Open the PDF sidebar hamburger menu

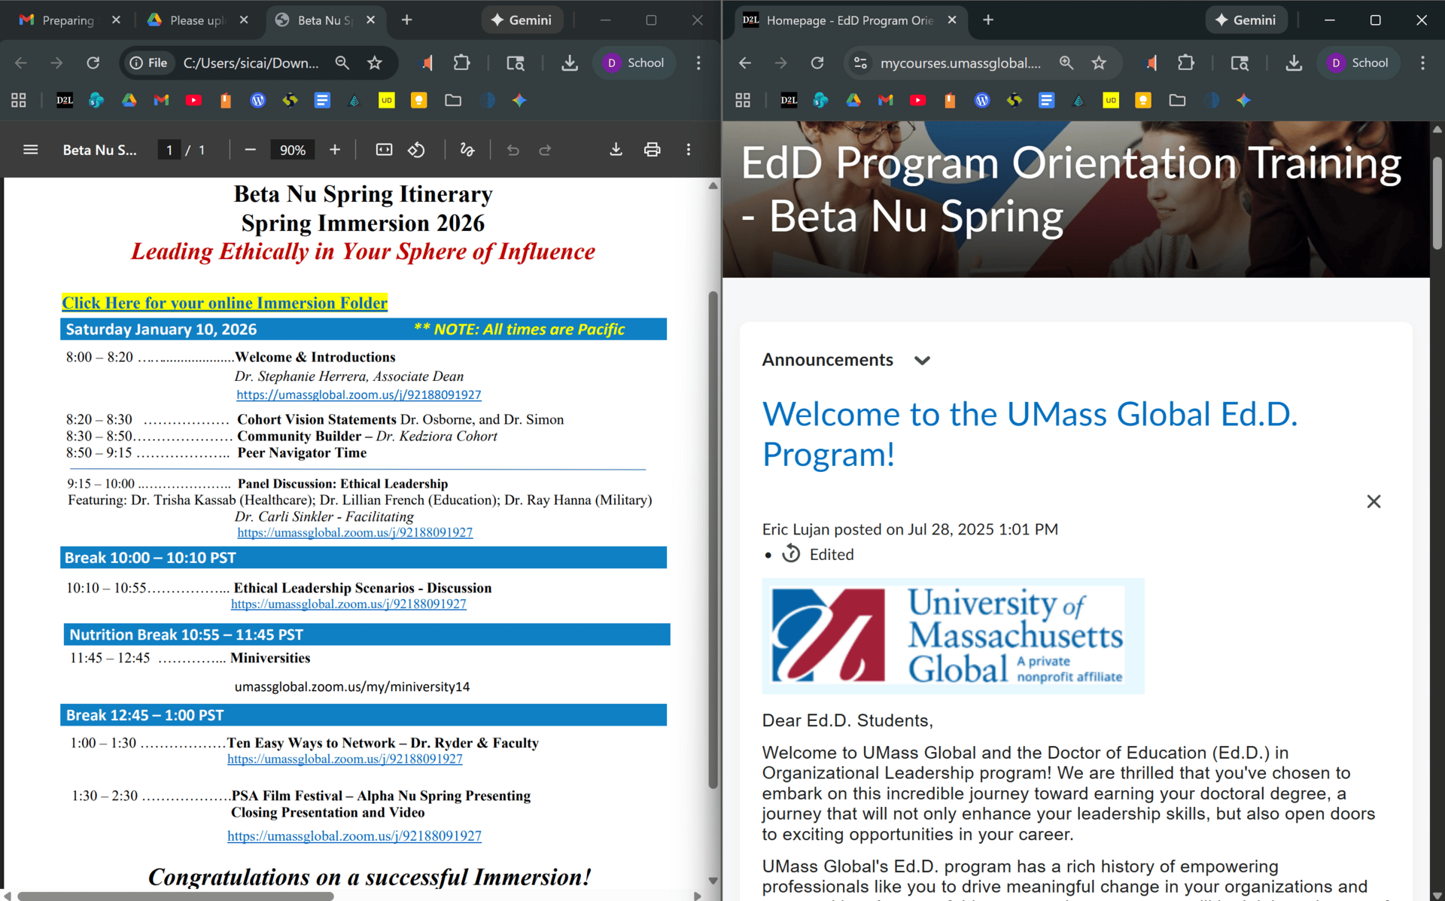(x=31, y=150)
